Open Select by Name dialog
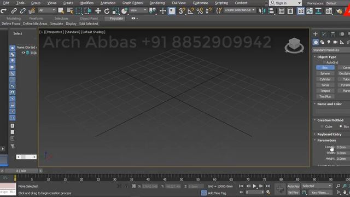 [x=70, y=11]
